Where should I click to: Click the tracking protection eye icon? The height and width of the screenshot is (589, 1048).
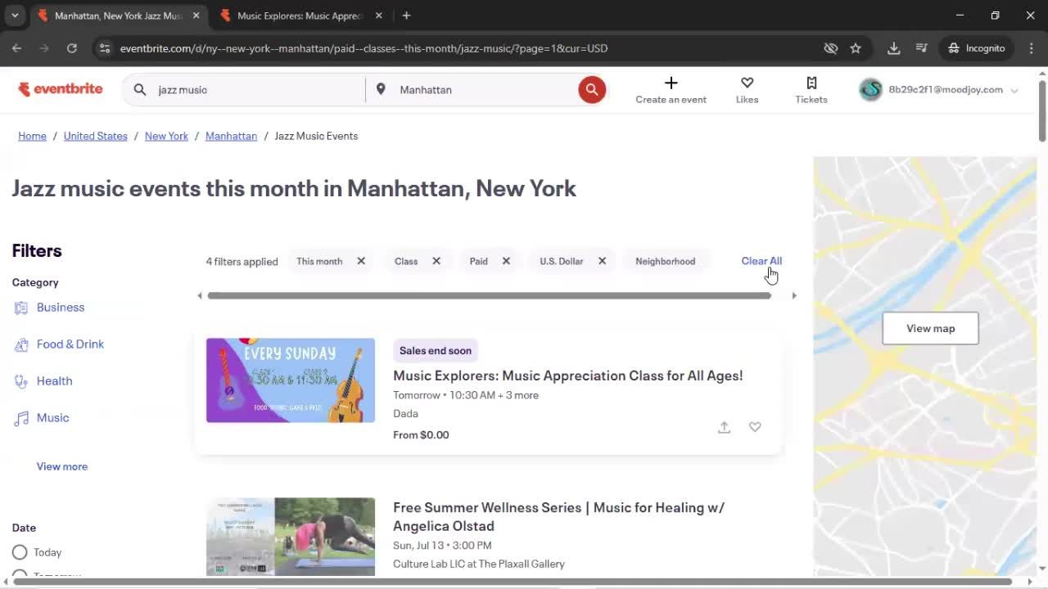(830, 48)
